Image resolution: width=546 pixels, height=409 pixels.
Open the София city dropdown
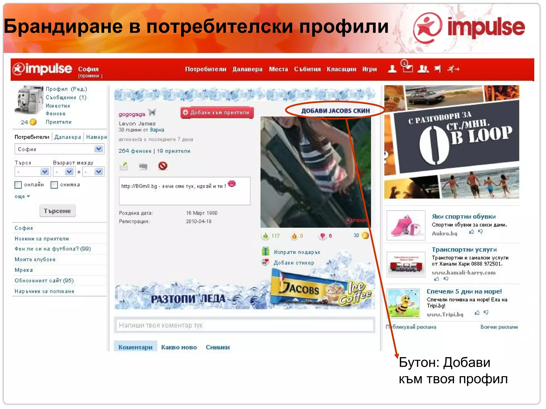[x=59, y=149]
